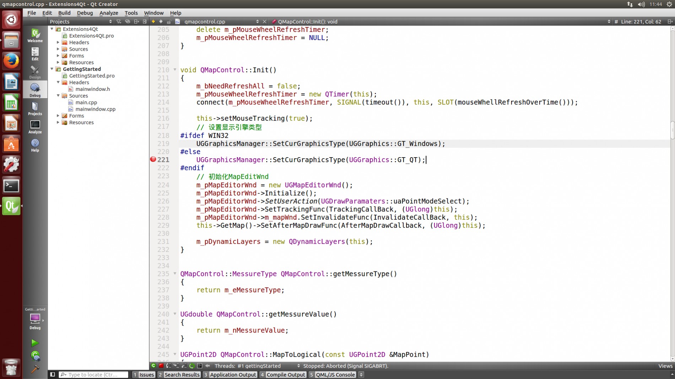Viewport: 675px width, 379px height.
Task: Split the Projects side panel
Action: [136, 22]
